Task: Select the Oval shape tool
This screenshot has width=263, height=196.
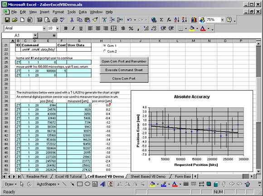Action: coord(87,184)
